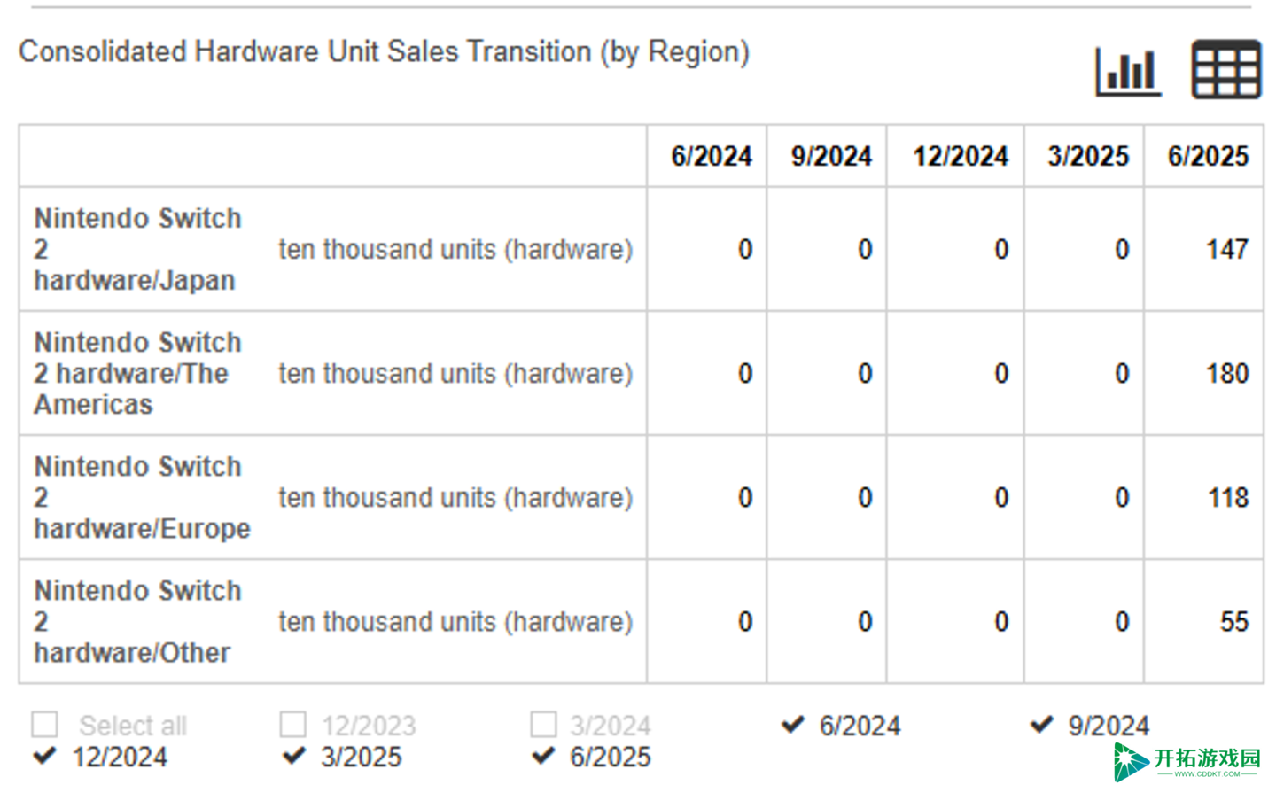This screenshot has height=785, width=1276.
Task: Switch to bar chart view icon
Action: click(1128, 71)
